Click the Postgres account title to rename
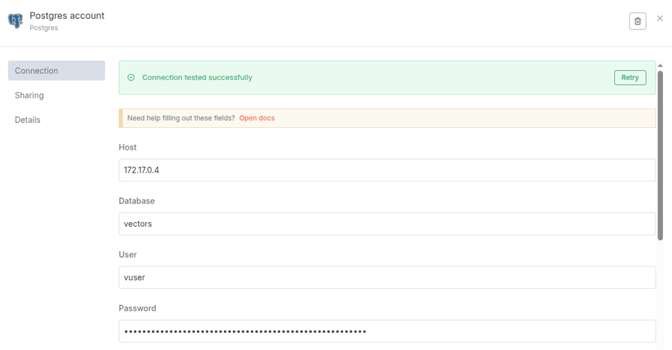The image size is (672, 350). pos(67,16)
